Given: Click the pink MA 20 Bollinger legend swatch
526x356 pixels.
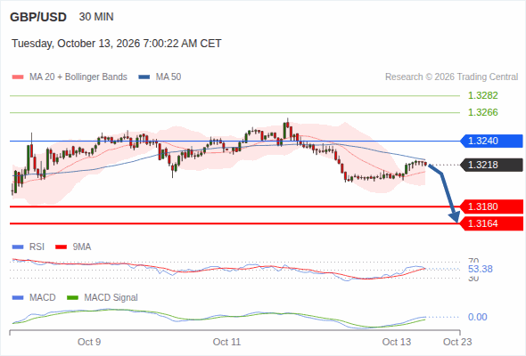Looking at the screenshot, I should tap(18, 77).
